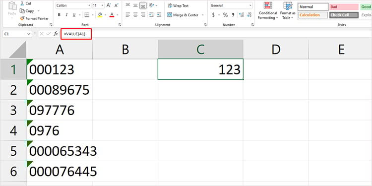Apply the Good cell style
The image size is (372, 186).
click(366, 7)
